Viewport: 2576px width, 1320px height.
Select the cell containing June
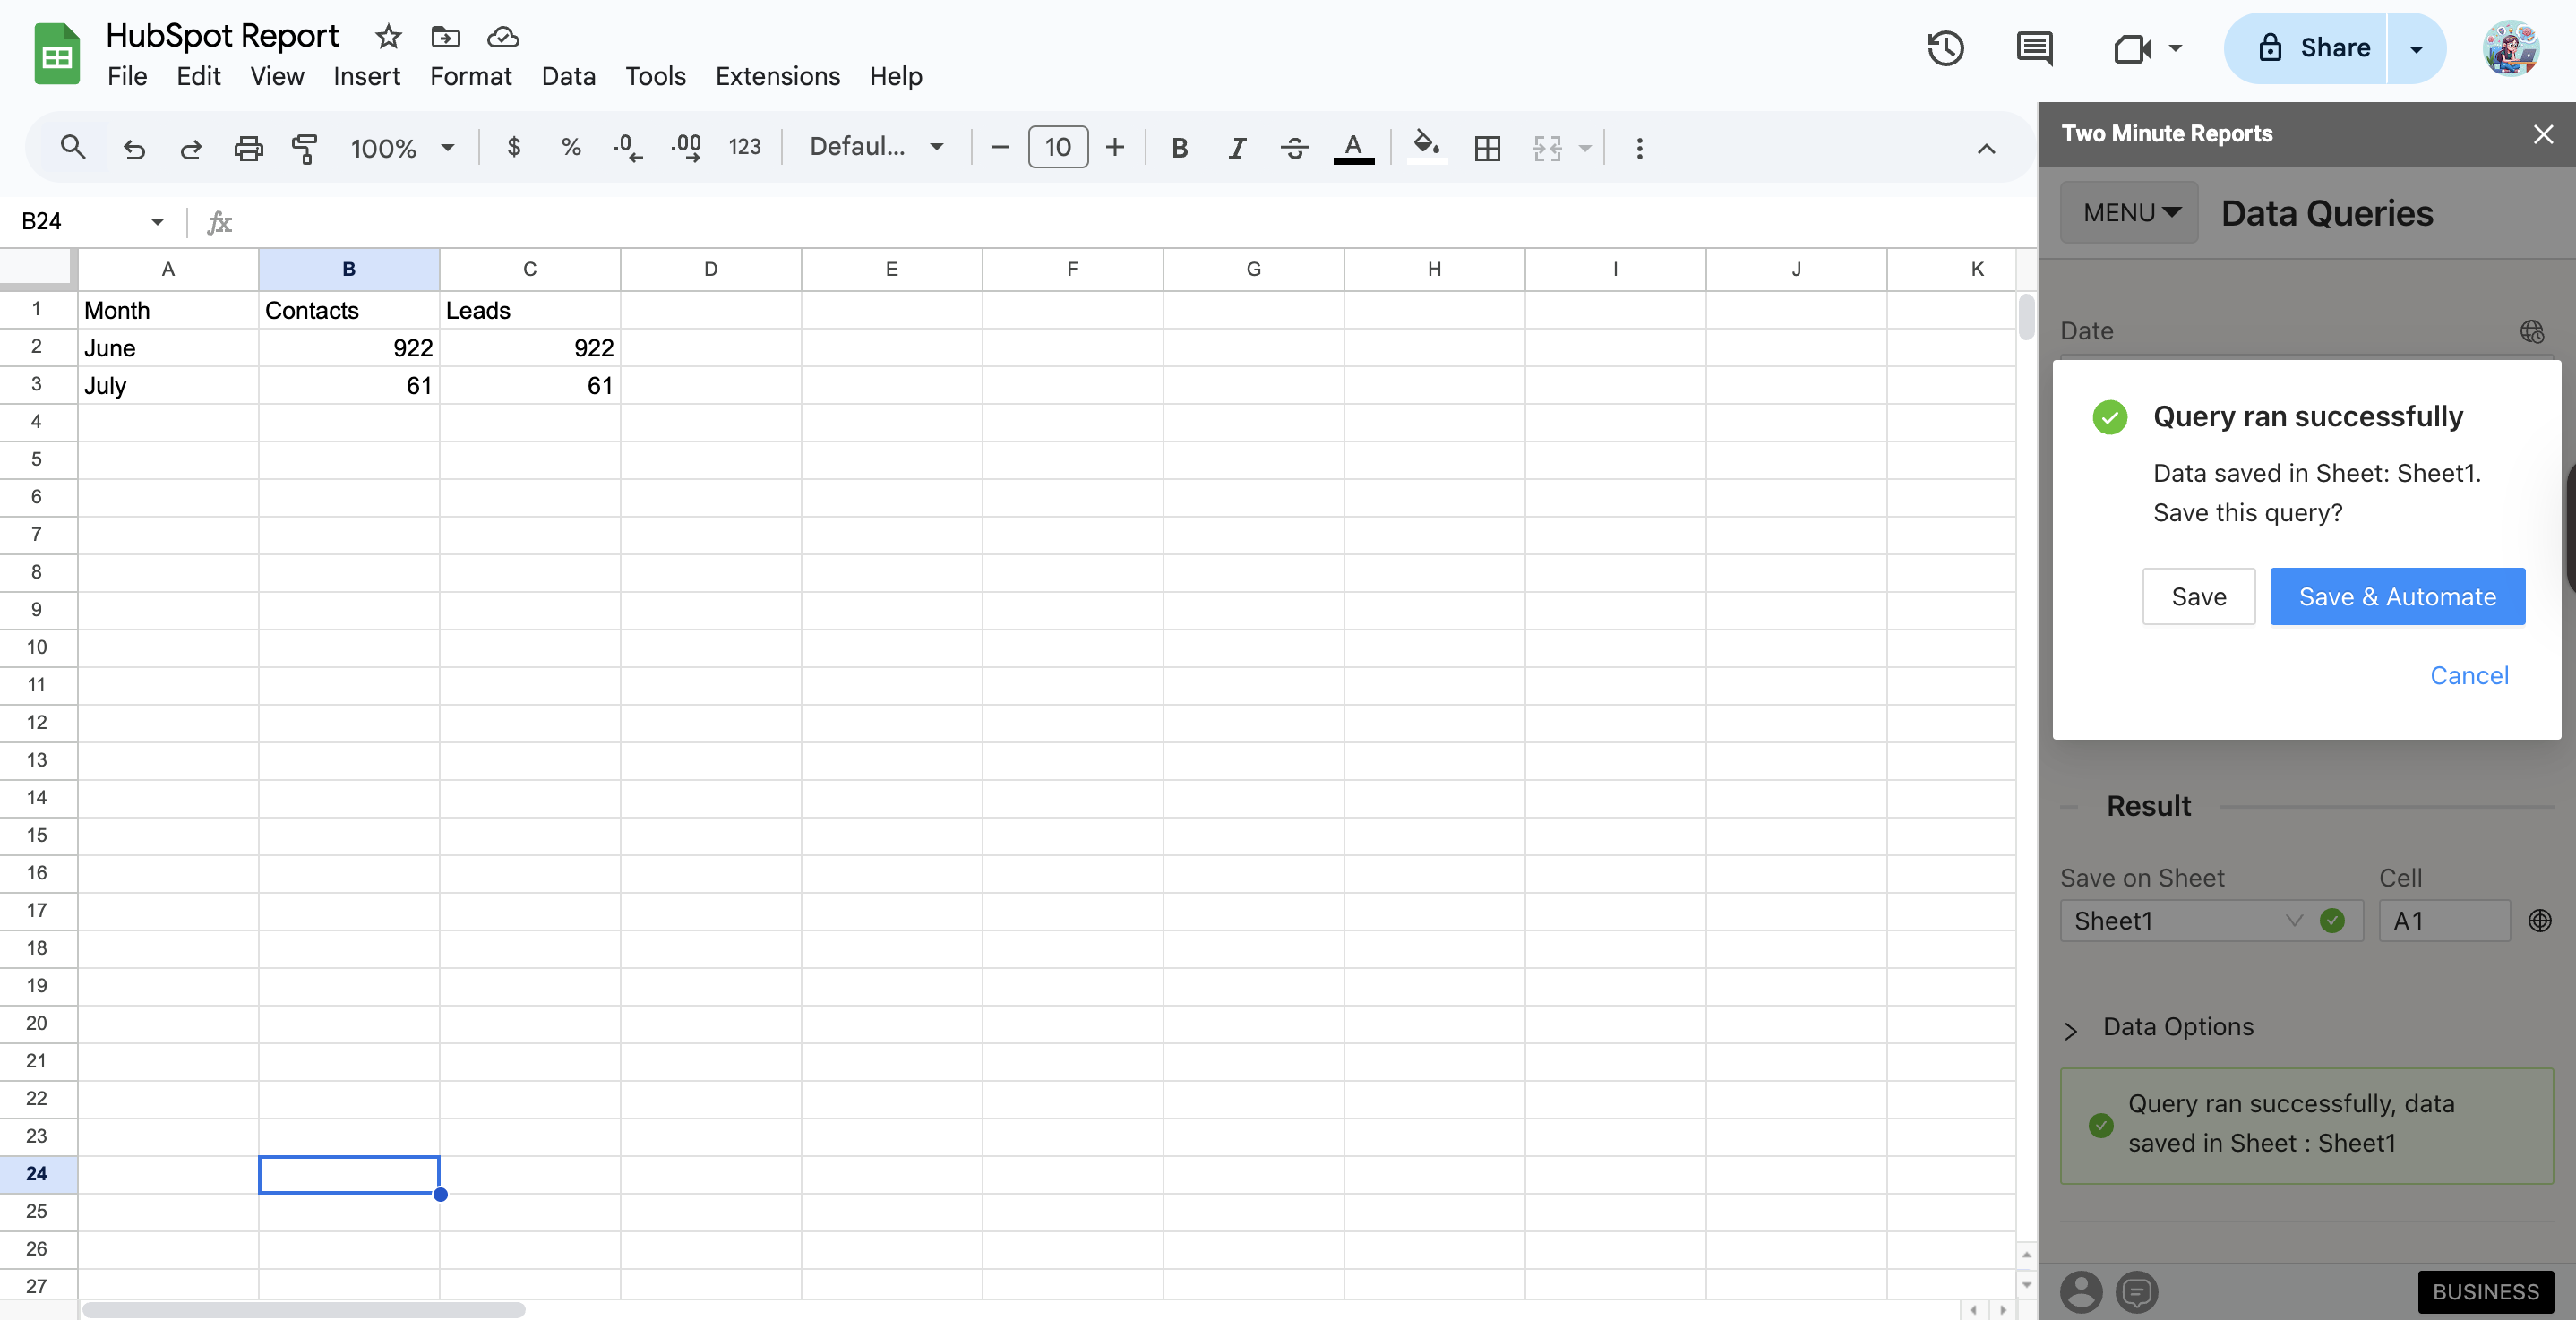click(x=168, y=347)
